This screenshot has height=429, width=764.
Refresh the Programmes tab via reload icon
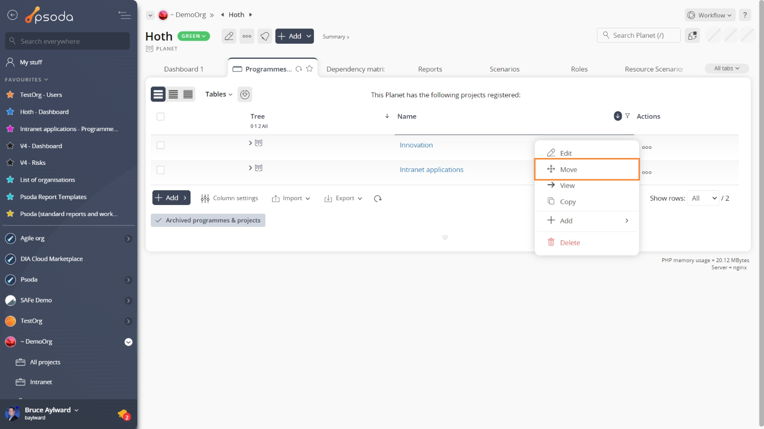click(x=298, y=69)
